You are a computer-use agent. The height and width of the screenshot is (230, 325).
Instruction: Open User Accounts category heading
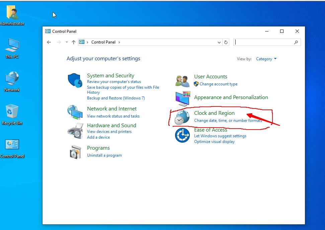pos(211,77)
